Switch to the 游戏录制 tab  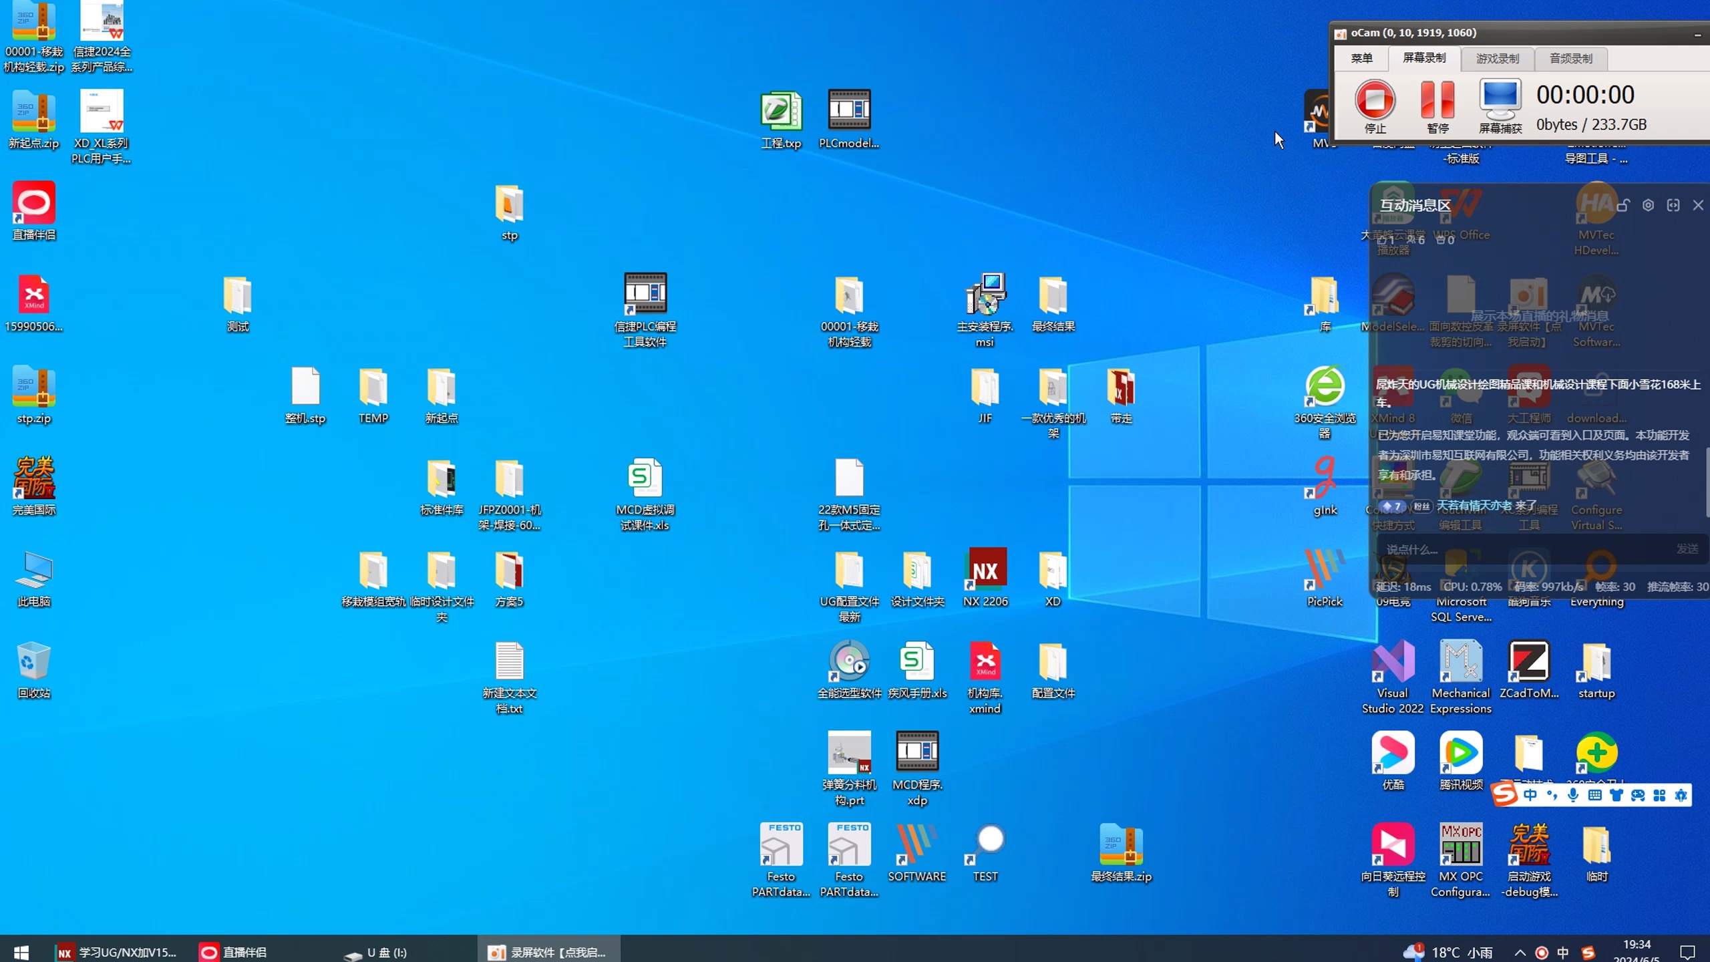pos(1497,59)
